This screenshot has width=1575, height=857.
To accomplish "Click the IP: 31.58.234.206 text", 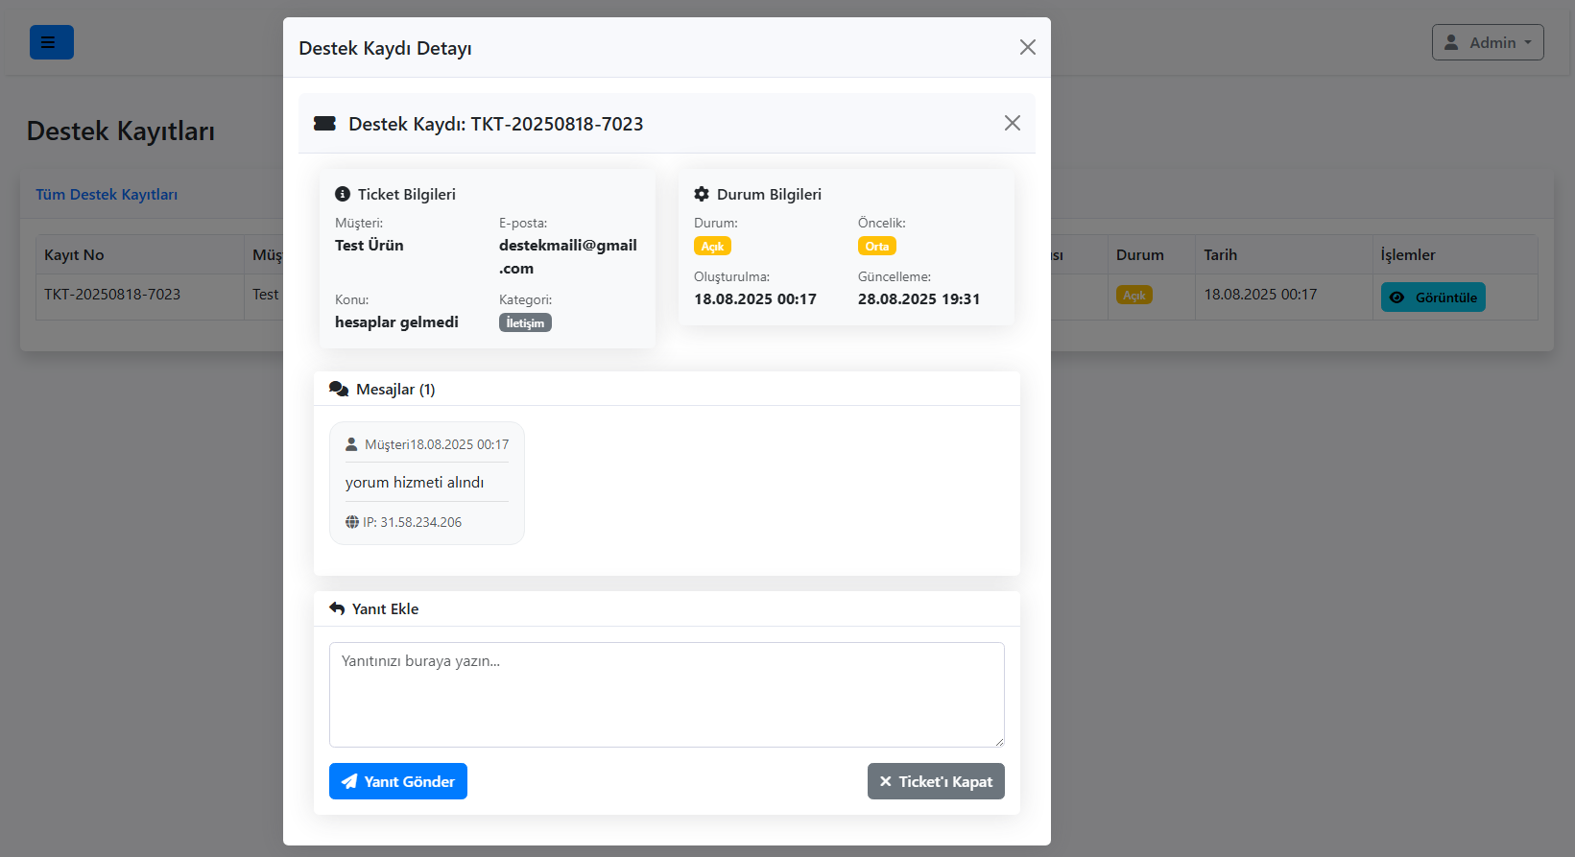I will click(412, 522).
